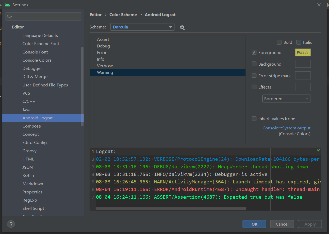Click the search magnifier icon in settings

coord(10,17)
